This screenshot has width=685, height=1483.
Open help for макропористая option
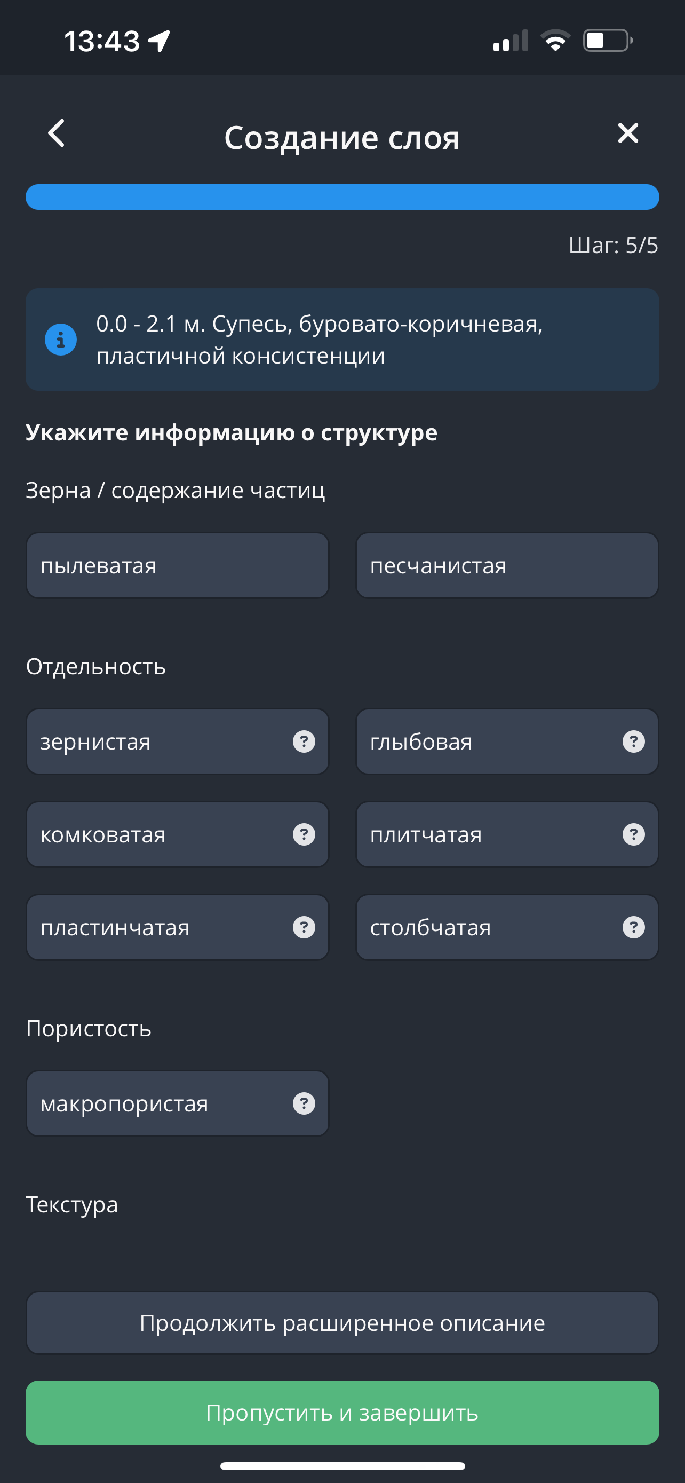[304, 1103]
